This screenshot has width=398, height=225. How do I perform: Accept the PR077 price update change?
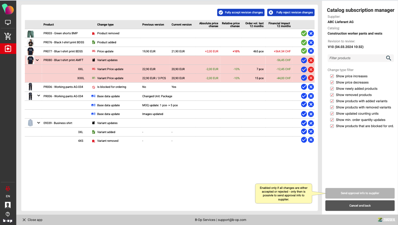click(x=304, y=51)
